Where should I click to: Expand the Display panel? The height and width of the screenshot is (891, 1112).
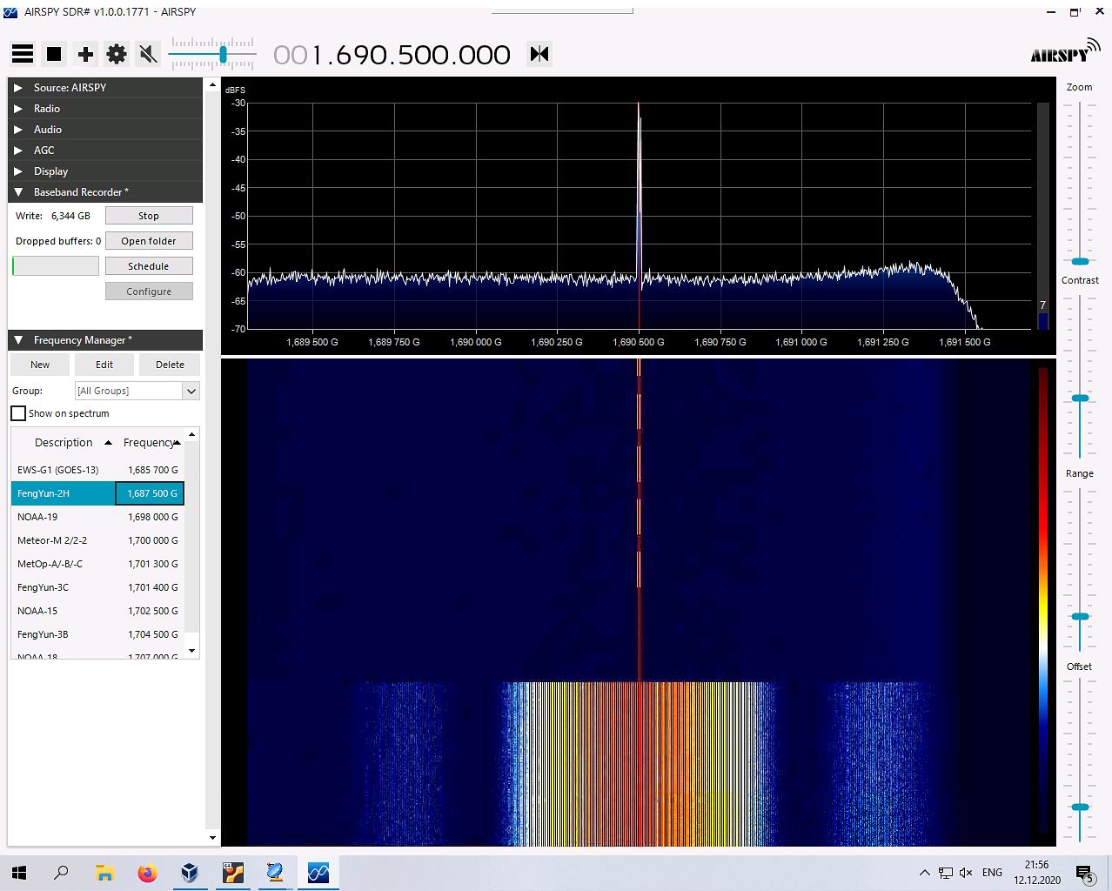pyautogui.click(x=105, y=171)
